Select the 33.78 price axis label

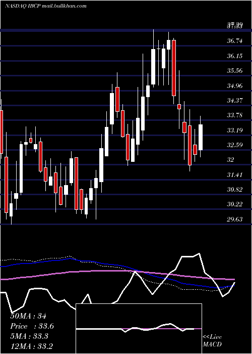(x=235, y=115)
